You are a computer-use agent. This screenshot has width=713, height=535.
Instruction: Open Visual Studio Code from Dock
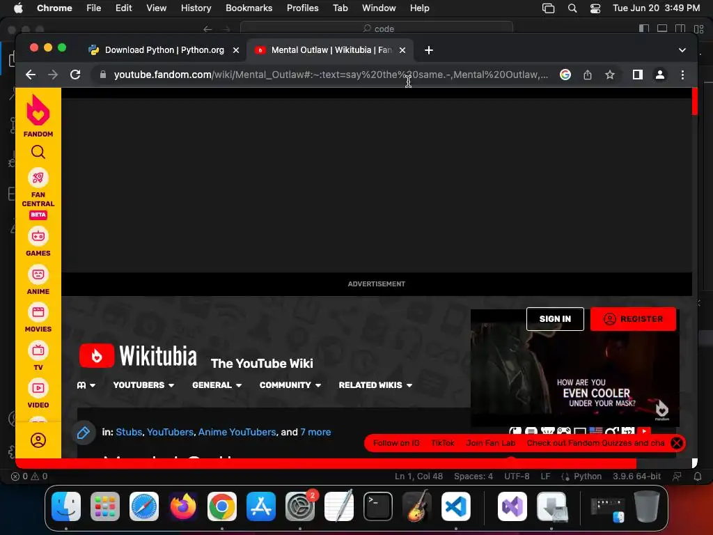tap(455, 506)
